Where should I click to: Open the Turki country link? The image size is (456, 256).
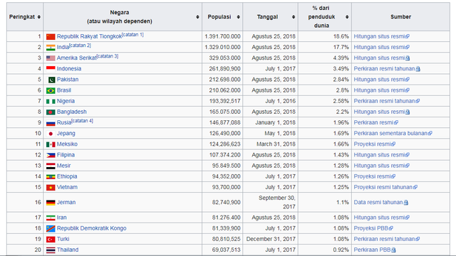coord(63,239)
